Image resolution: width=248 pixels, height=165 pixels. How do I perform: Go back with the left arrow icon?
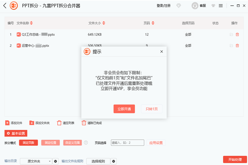click(5, 6)
